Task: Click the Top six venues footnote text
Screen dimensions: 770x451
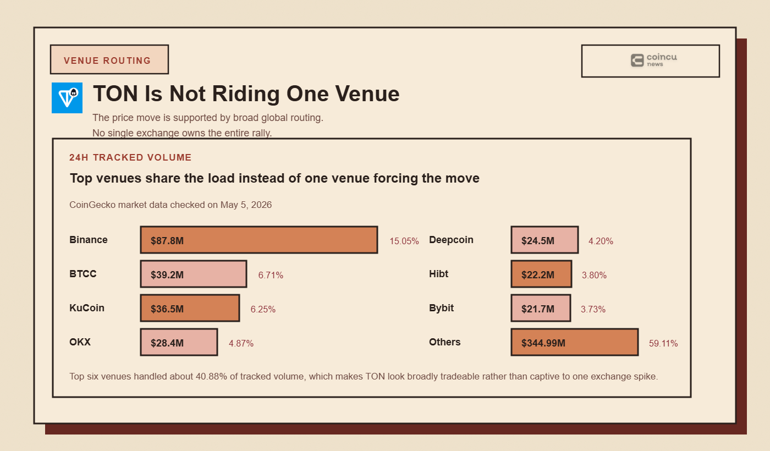Action: 364,376
